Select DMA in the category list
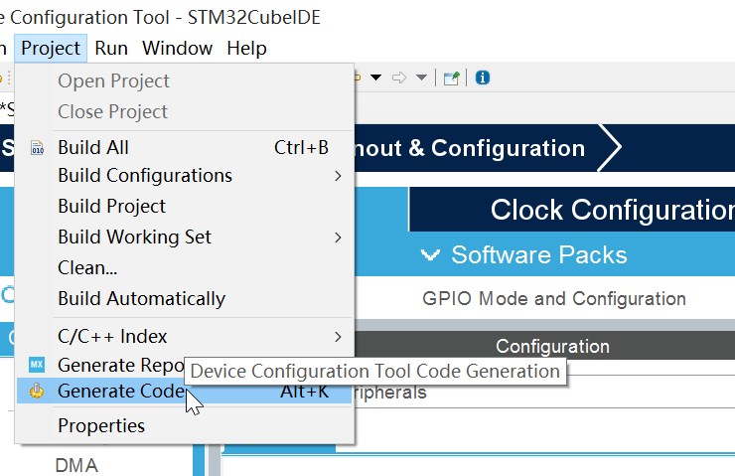 [x=76, y=466]
